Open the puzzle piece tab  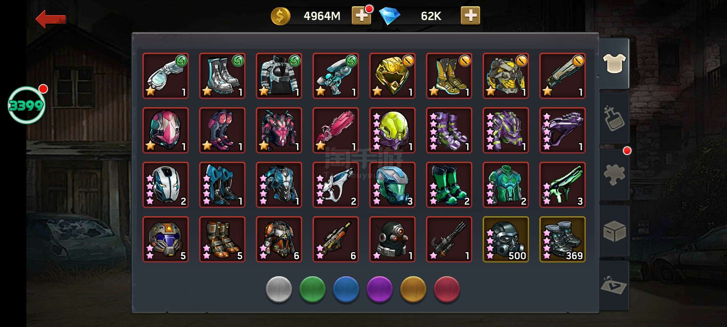coord(614,175)
